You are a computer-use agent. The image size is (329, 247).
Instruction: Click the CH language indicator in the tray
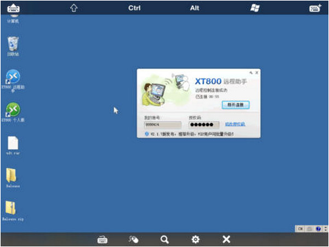point(300,229)
